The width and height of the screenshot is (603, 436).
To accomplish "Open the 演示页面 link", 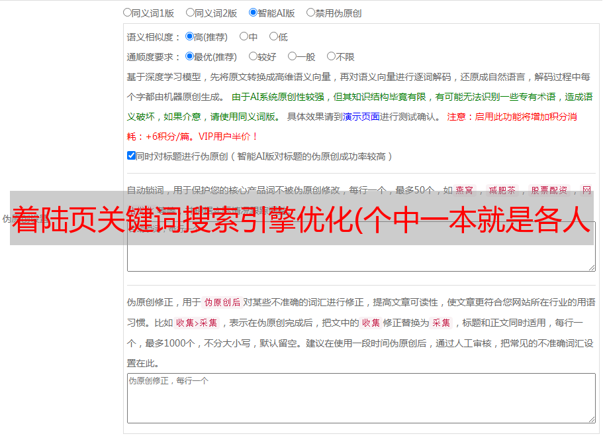I will point(361,117).
